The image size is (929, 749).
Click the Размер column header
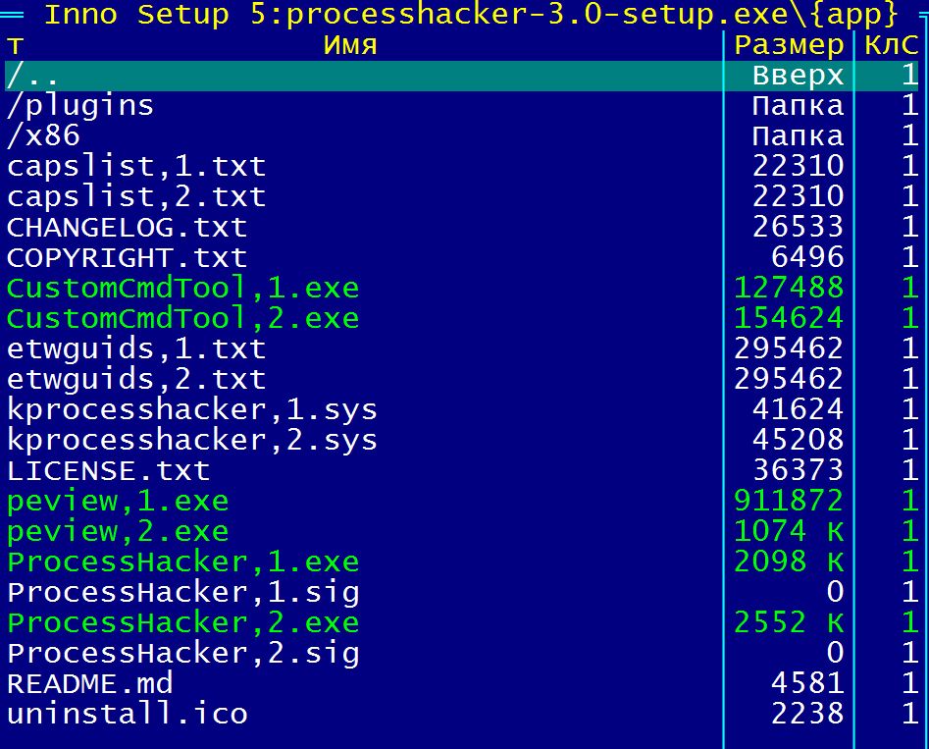789,45
